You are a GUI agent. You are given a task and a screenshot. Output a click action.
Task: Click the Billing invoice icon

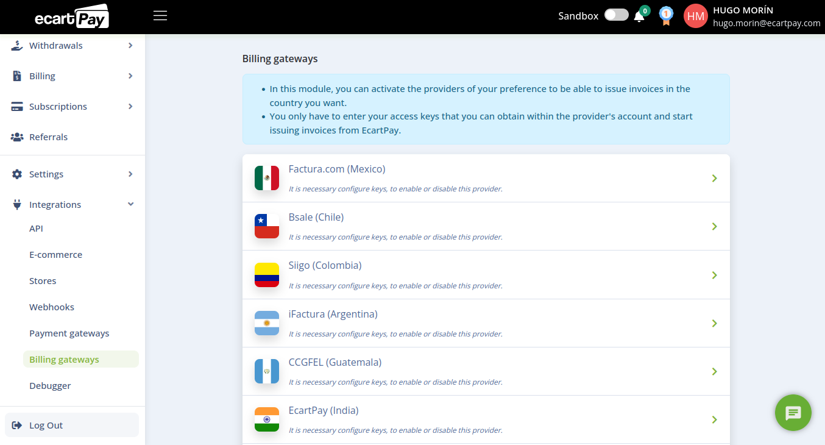[17, 76]
